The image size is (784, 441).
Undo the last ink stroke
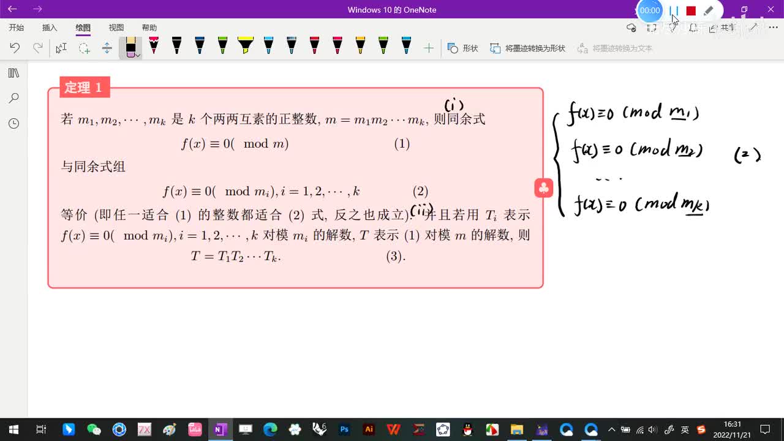(x=15, y=48)
